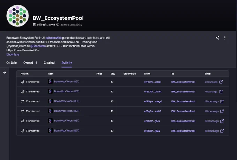Viewport: 237px width, 160px height.
Task: Click the QR code icon beside the address
Action: (34, 25)
